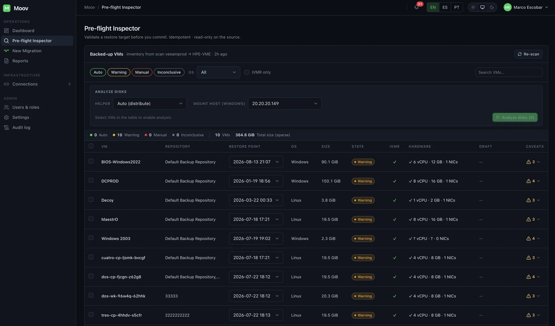Click iVMR checkmark in MaestrO row
Screen dimensions: 555x326
click(395, 220)
